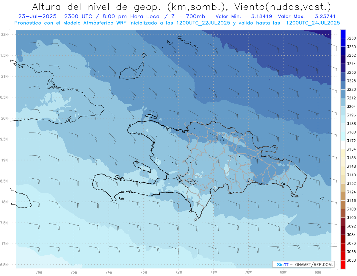
Task: Click the 22N latitude label
Action: pyautogui.click(x=5, y=35)
